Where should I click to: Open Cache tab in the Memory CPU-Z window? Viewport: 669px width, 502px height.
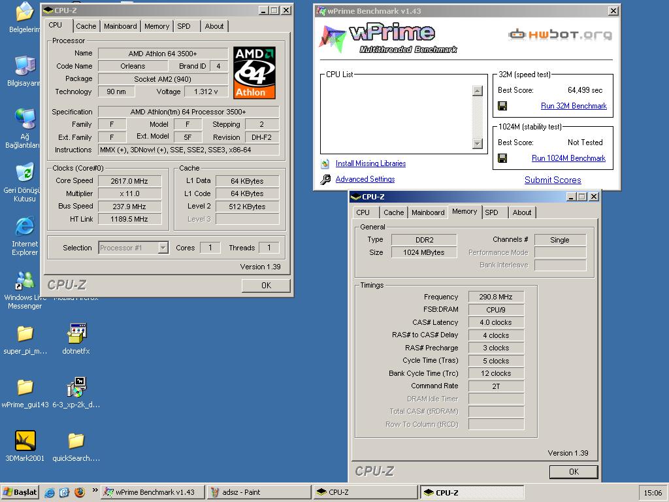393,212
